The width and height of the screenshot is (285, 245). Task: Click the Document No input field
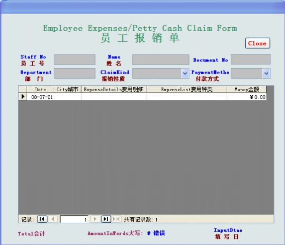[251, 59]
